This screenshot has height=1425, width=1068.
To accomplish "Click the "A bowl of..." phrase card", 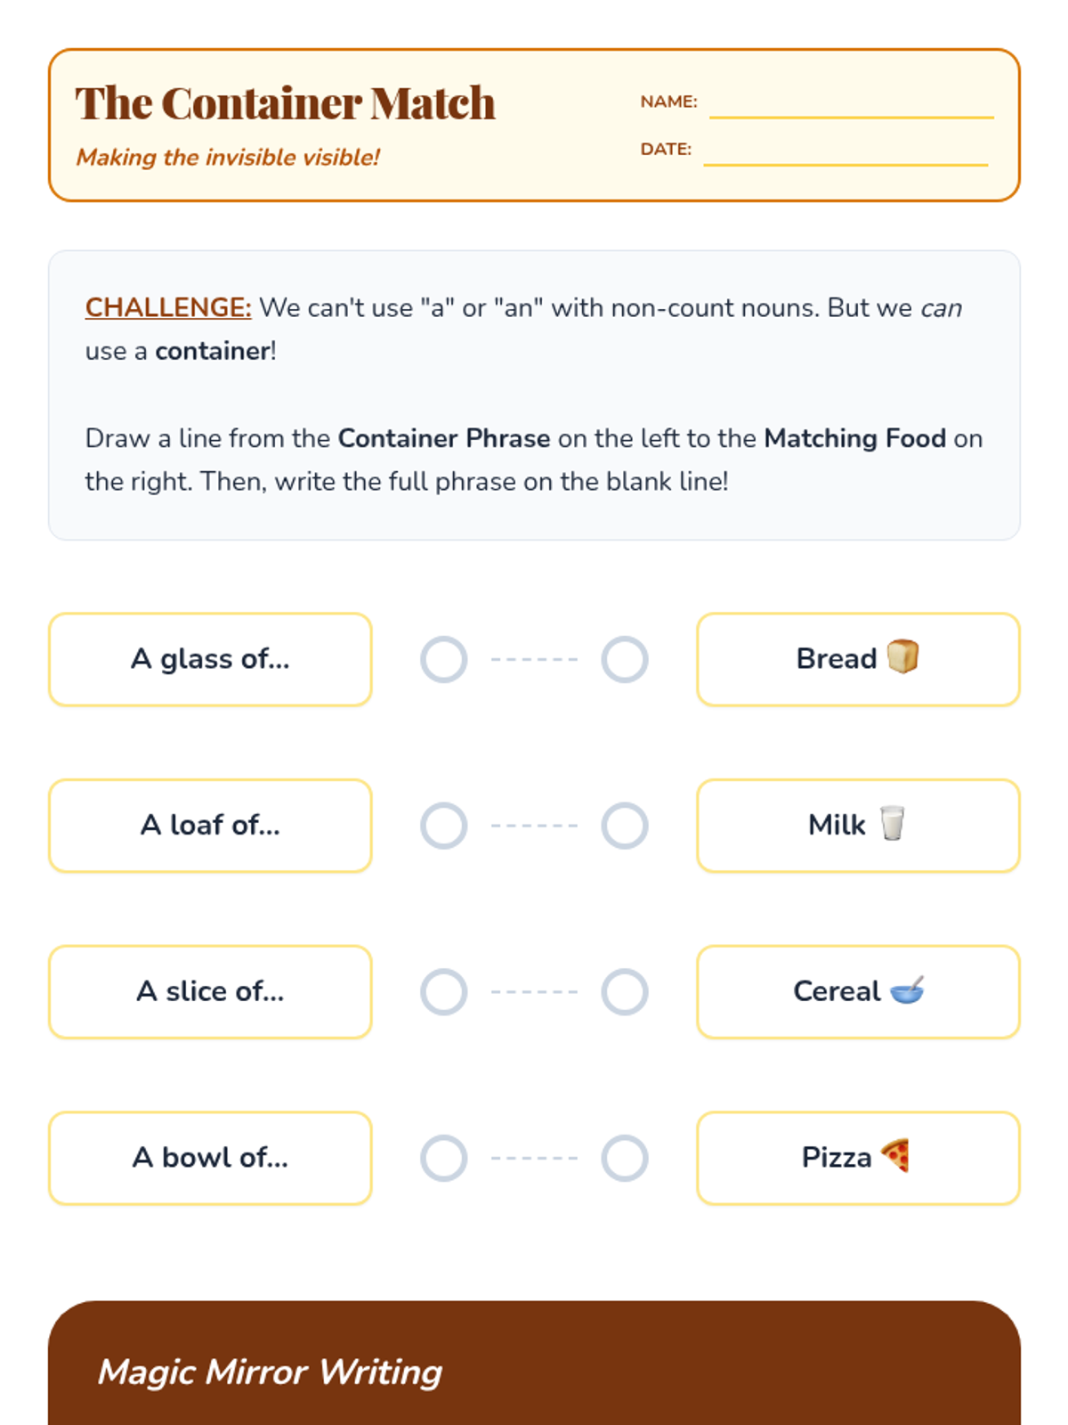I will [210, 1158].
